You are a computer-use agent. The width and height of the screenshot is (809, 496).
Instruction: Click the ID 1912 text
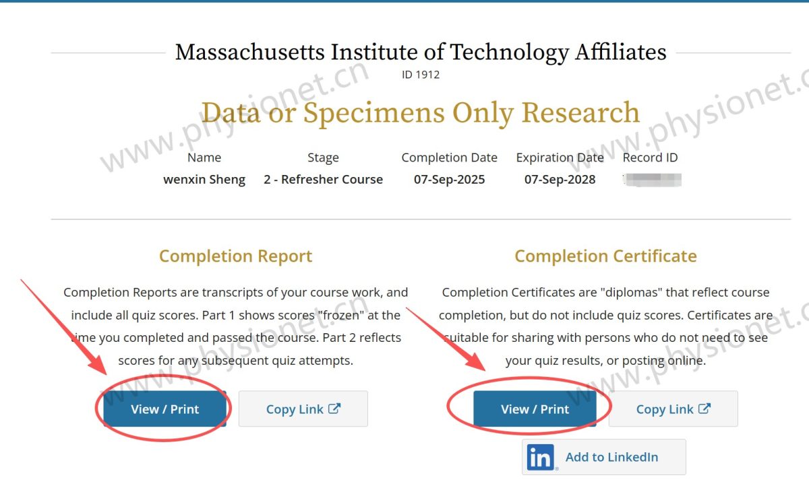[420, 75]
